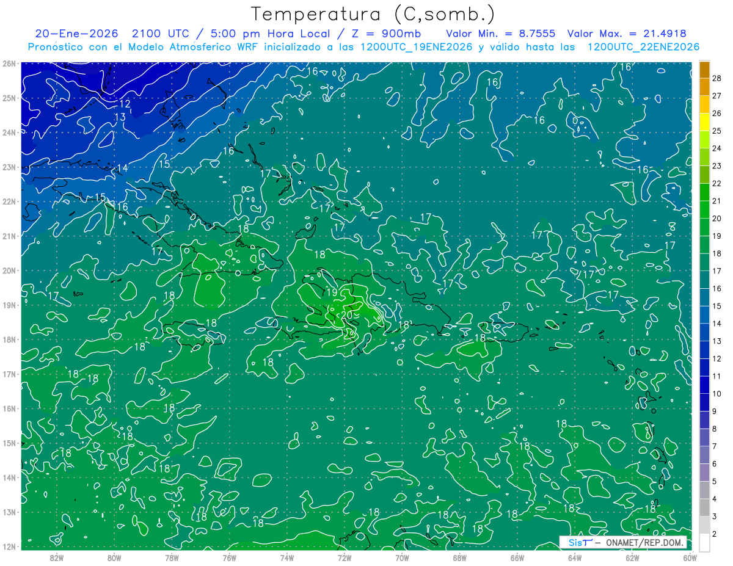This screenshot has width=733, height=566.
Task: Click the "22N" latitude label
Action: coord(9,201)
